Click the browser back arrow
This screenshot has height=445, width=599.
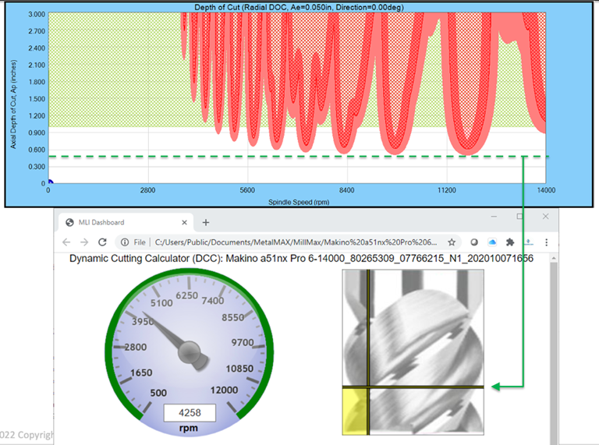(66, 242)
